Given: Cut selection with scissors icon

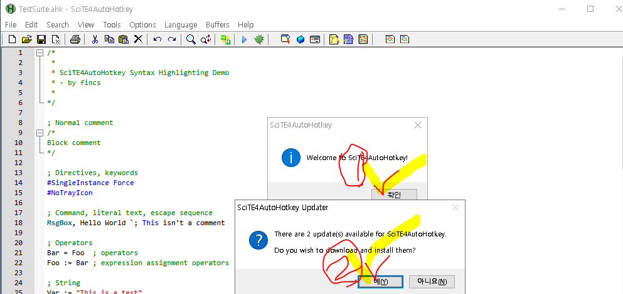Looking at the screenshot, I should tap(95, 39).
